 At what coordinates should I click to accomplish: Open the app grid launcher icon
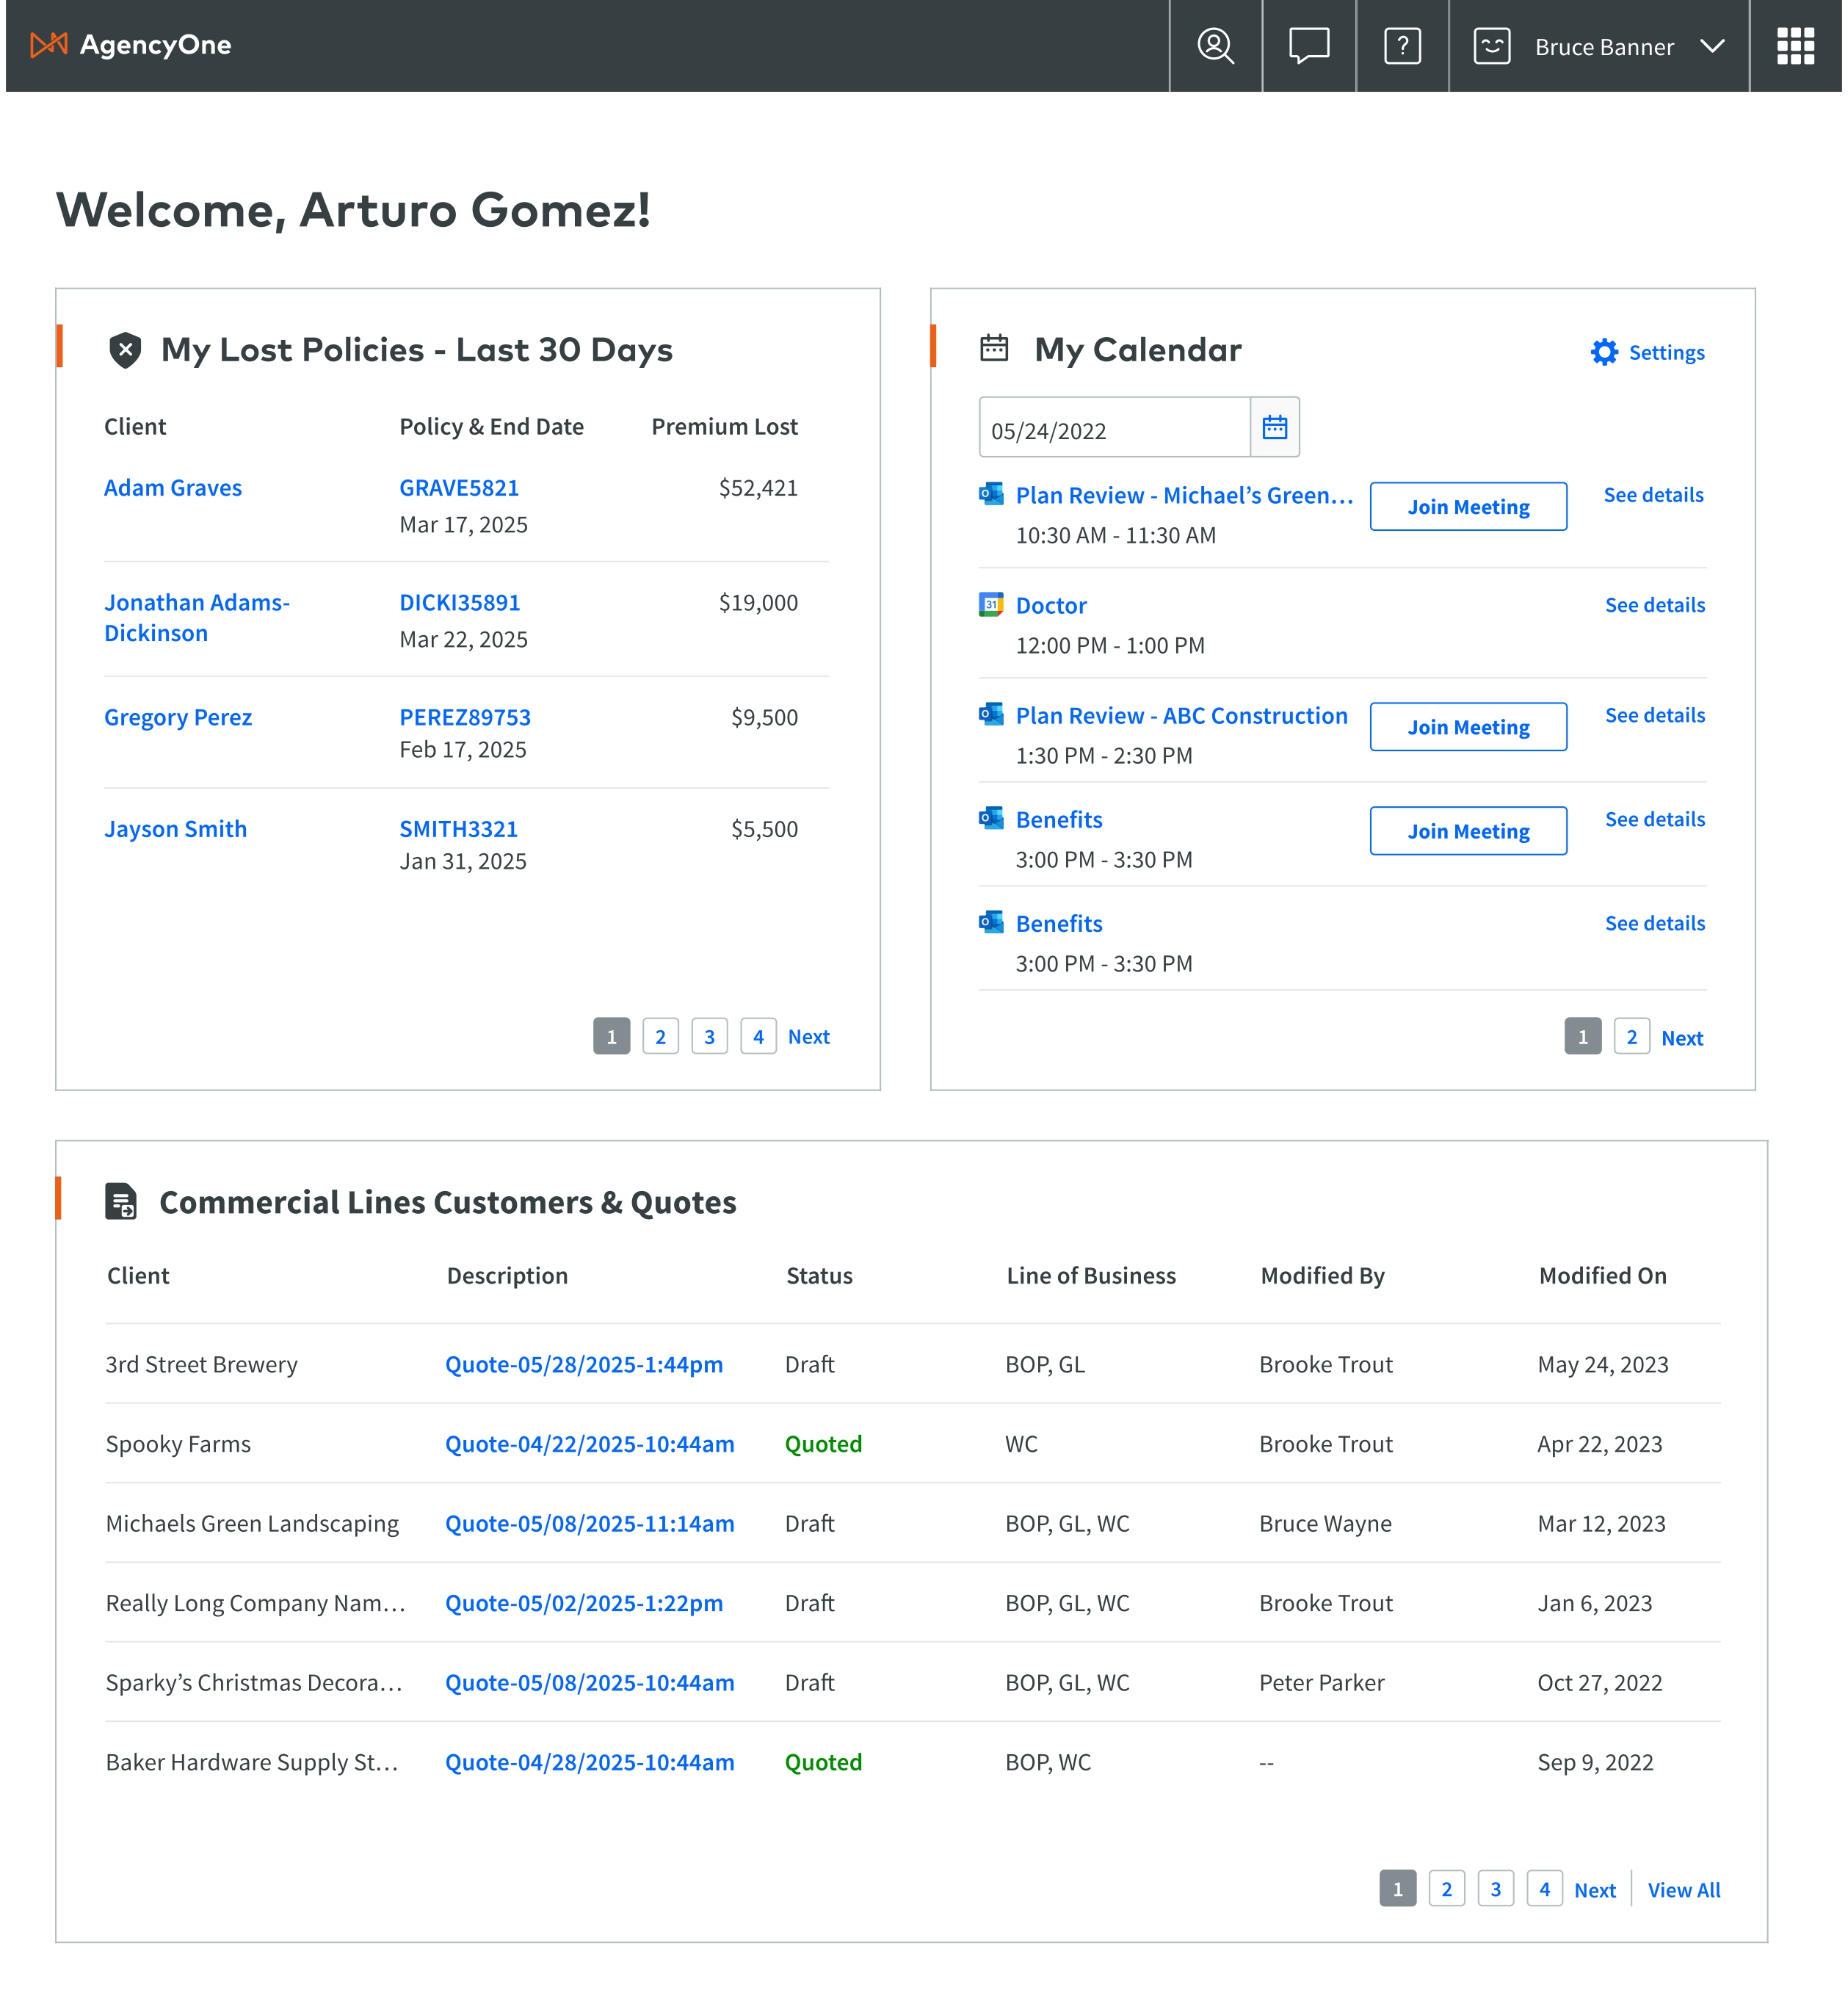[x=1794, y=46]
